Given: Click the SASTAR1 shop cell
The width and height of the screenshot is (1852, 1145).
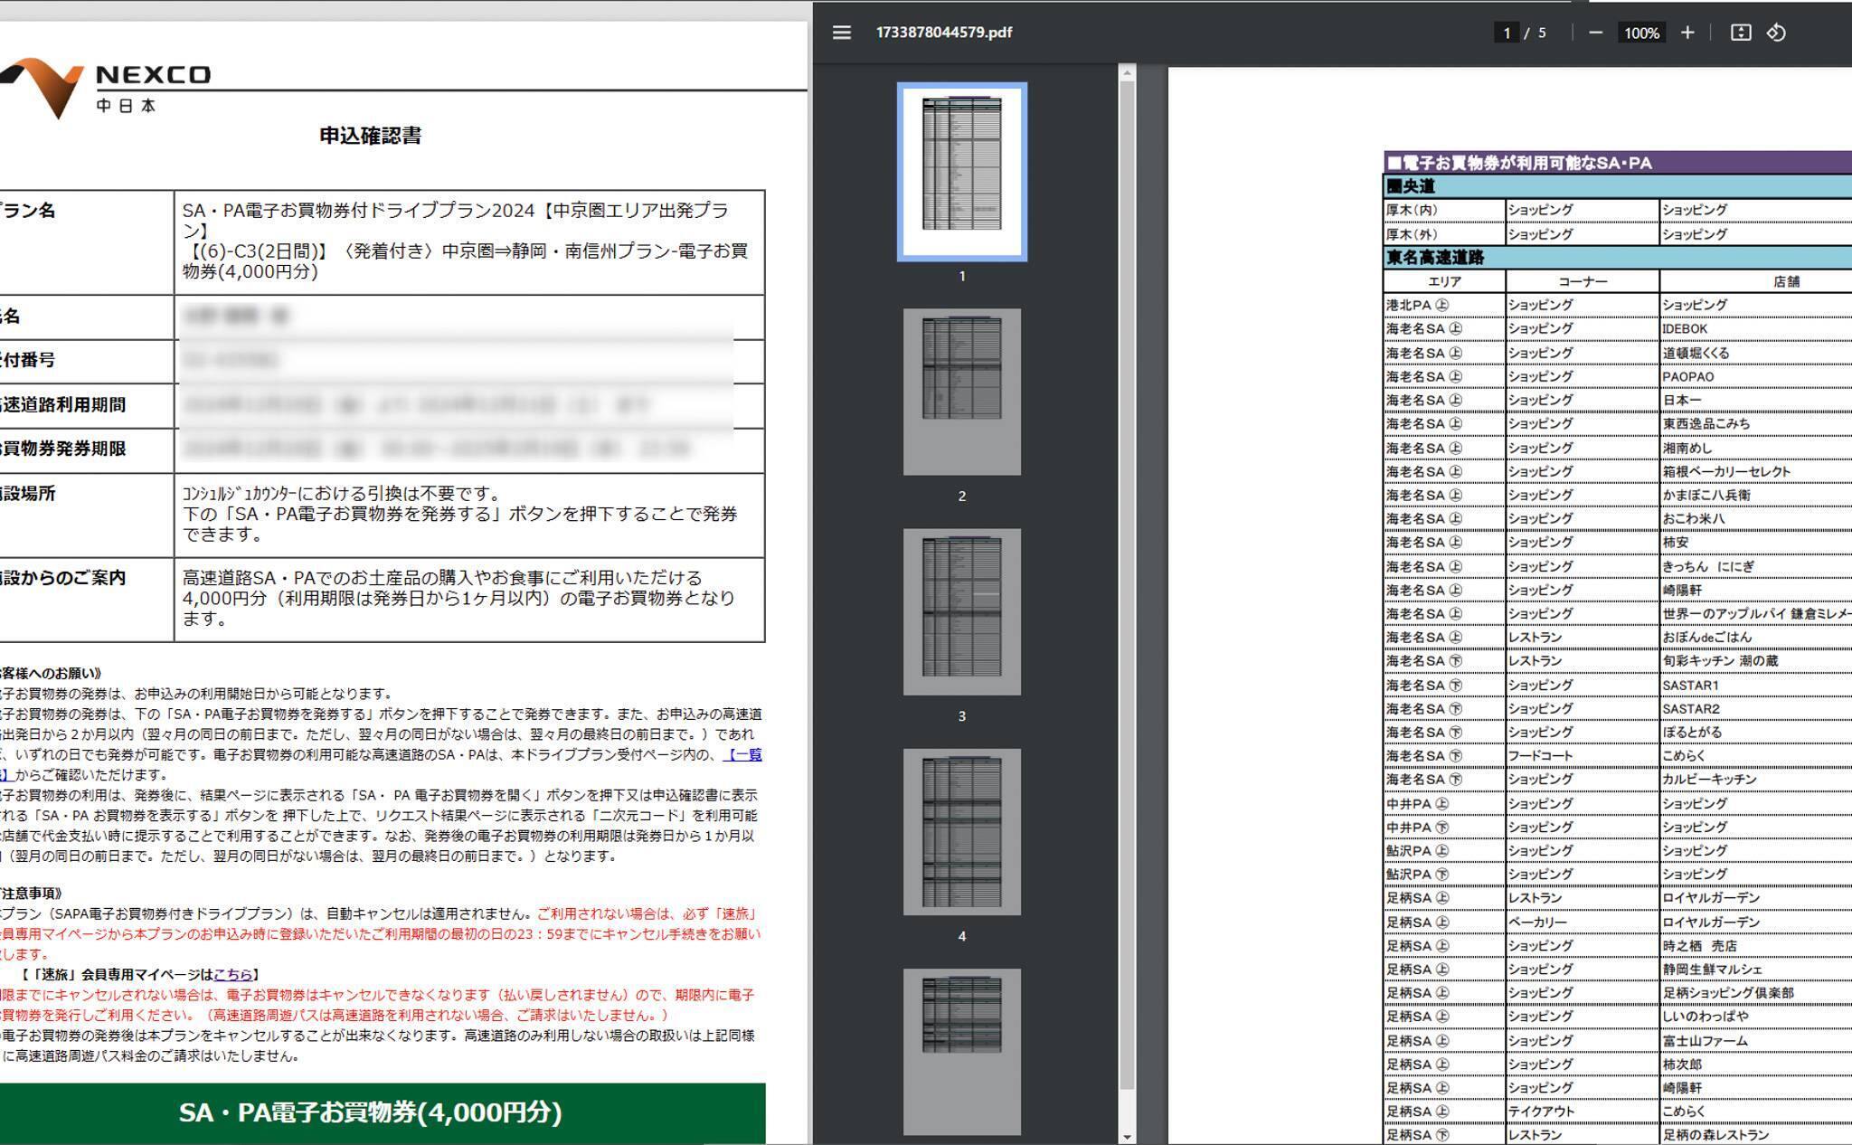Looking at the screenshot, I should pos(1756,685).
